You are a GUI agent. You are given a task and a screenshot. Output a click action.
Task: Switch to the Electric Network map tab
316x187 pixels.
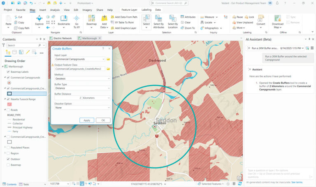(60, 38)
